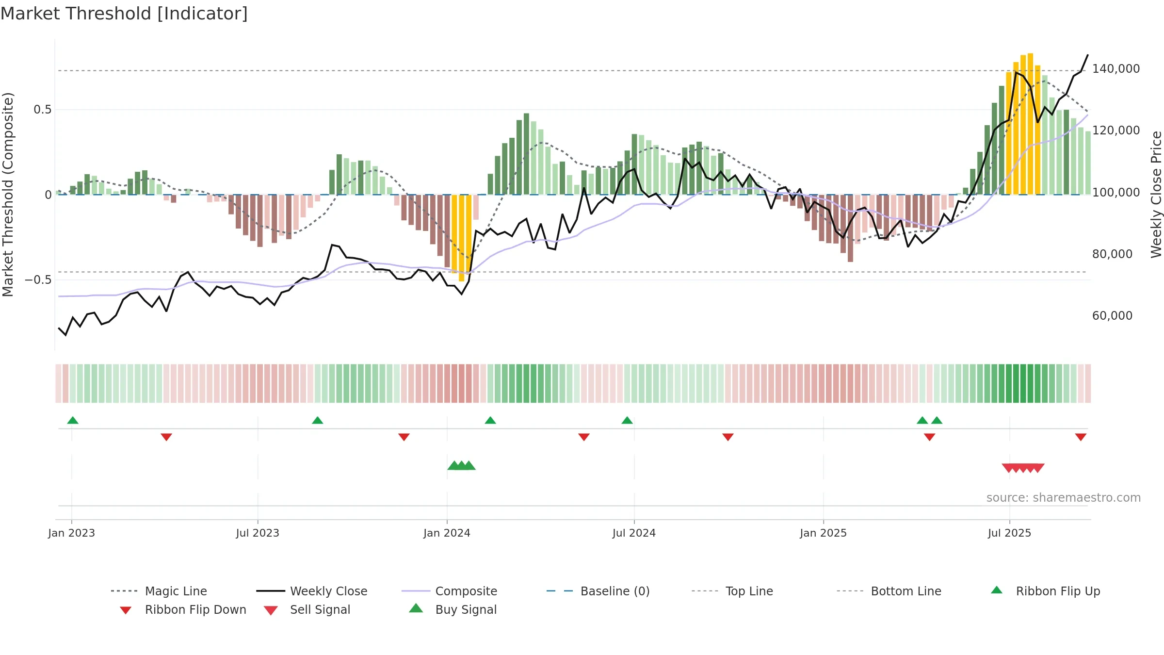Toggle the Bottom Line legend entry
This screenshot has height=655, width=1164.
coord(889,591)
